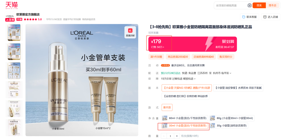Select 60g 小金管30ml+小银管30ml option
282x139 pixels.
click(232, 118)
